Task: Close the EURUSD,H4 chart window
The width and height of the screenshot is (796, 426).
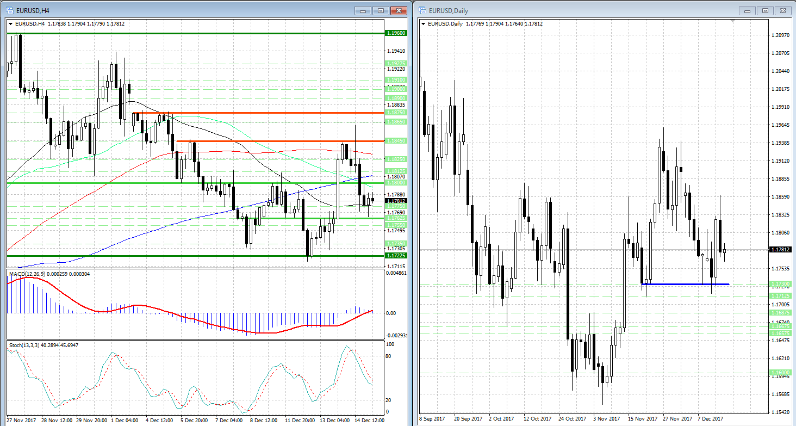Action: (400, 10)
